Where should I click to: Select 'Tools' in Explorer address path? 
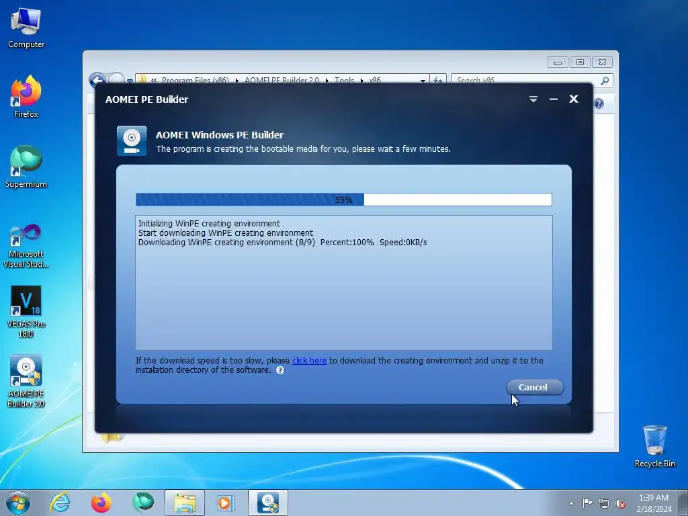345,81
